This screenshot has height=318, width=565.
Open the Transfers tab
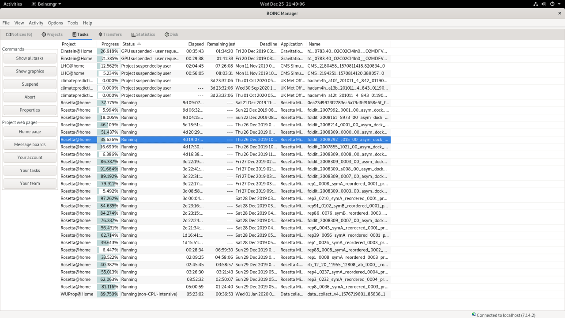coord(110,34)
